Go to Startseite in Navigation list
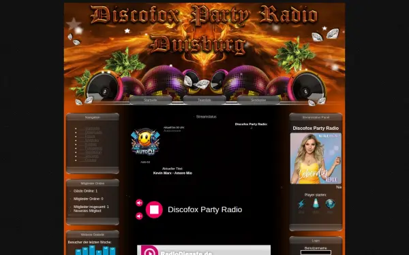 coord(92,129)
